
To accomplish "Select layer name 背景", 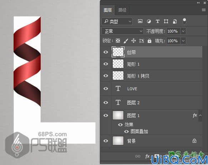I will tap(131, 141).
